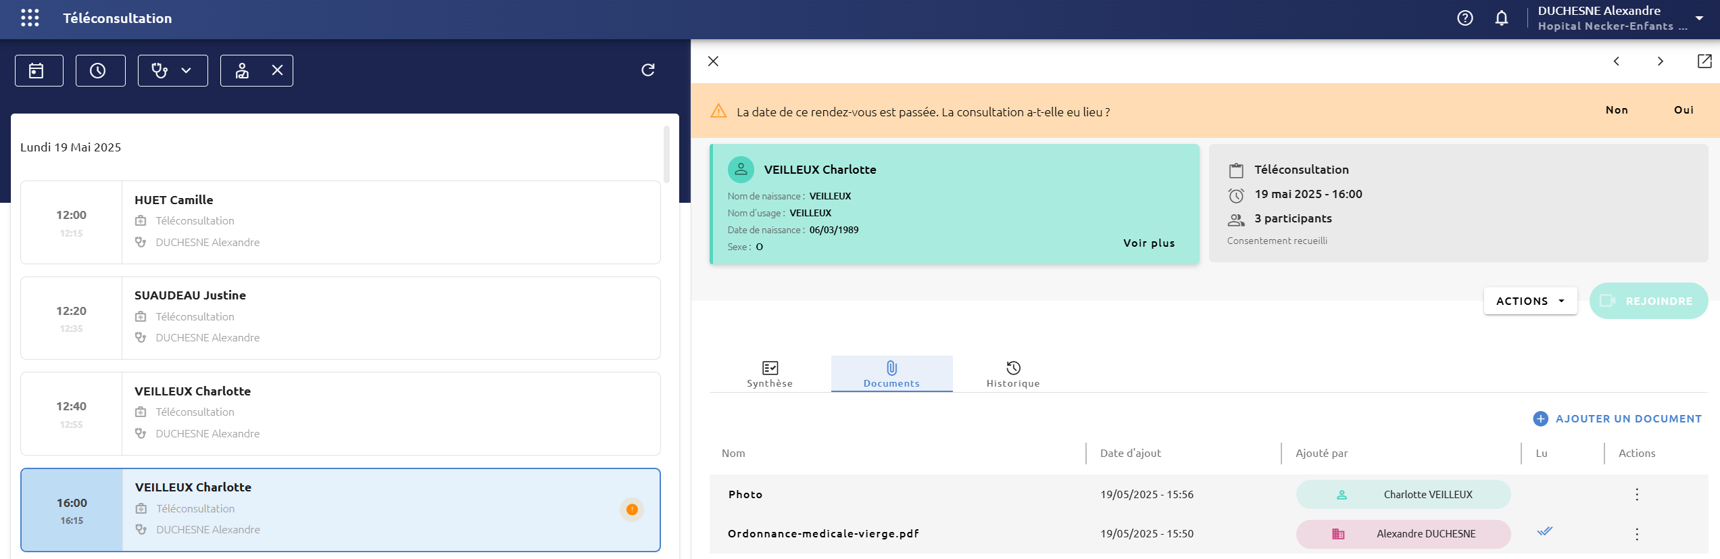Open the help question mark icon
The width and height of the screenshot is (1720, 559).
point(1465,18)
